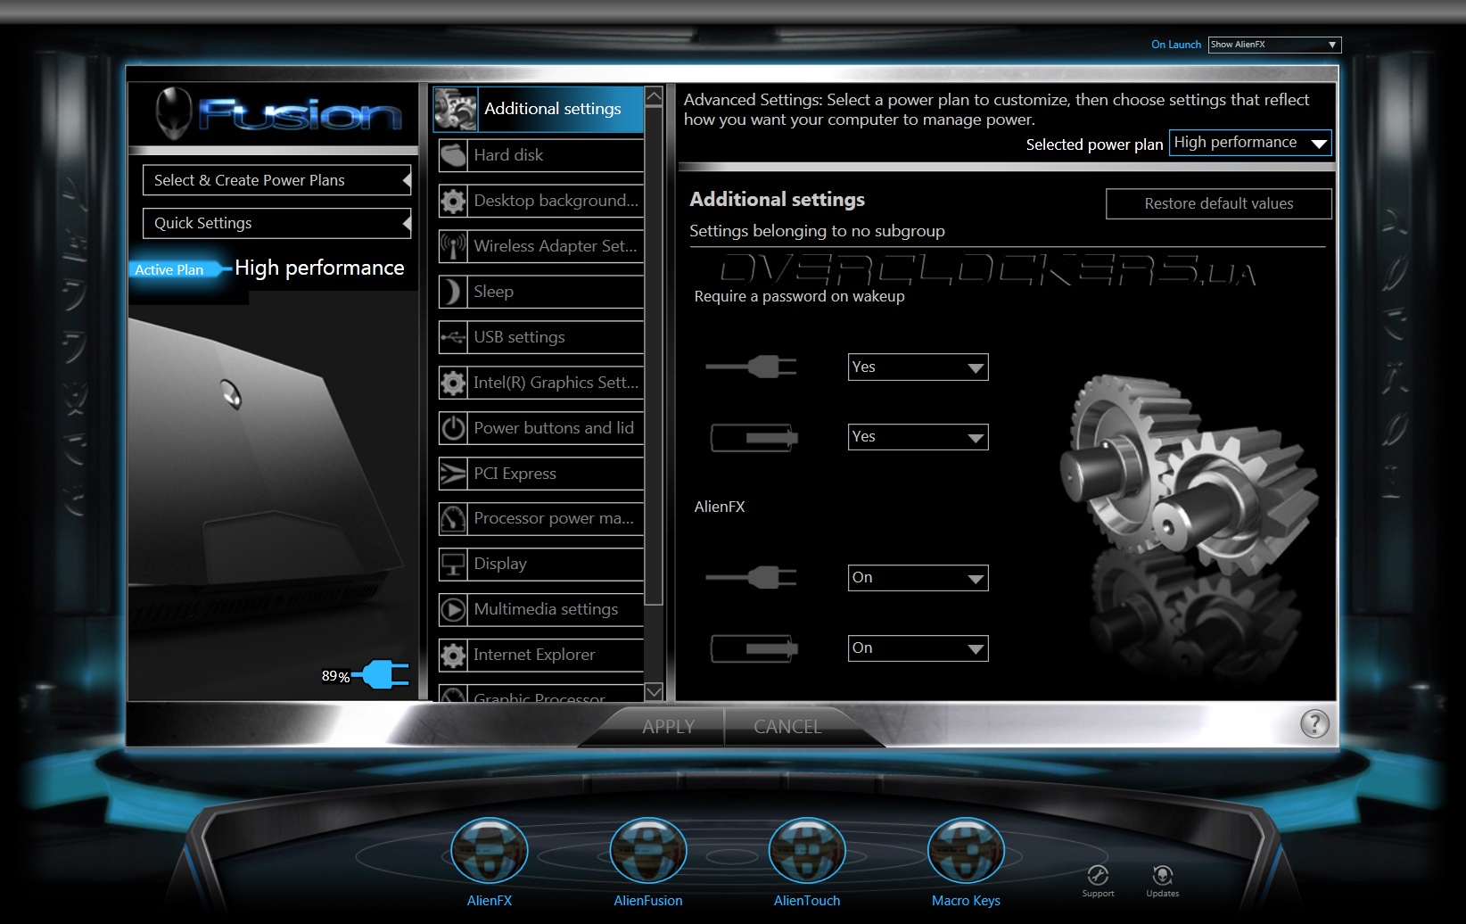Select the Intel(R) Graphics Settings category
Image resolution: width=1466 pixels, height=924 pixels.
tap(541, 383)
